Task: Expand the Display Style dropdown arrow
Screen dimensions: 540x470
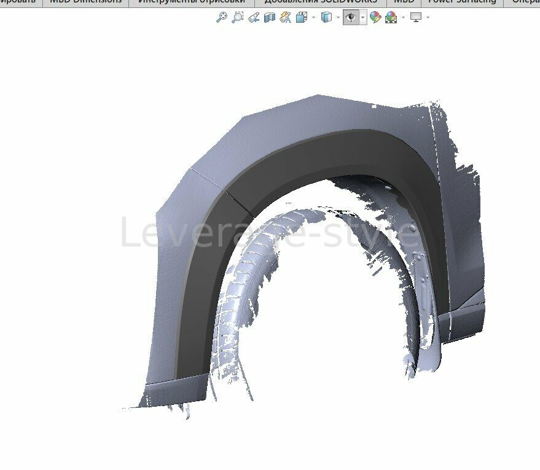Action: [x=338, y=18]
